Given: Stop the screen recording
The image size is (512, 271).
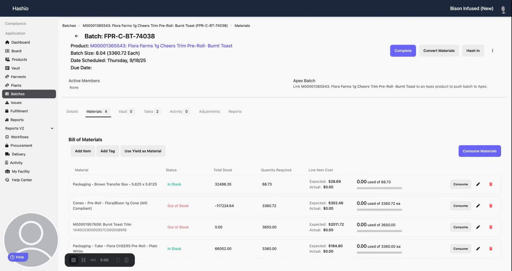Looking at the screenshot, I should (74, 260).
